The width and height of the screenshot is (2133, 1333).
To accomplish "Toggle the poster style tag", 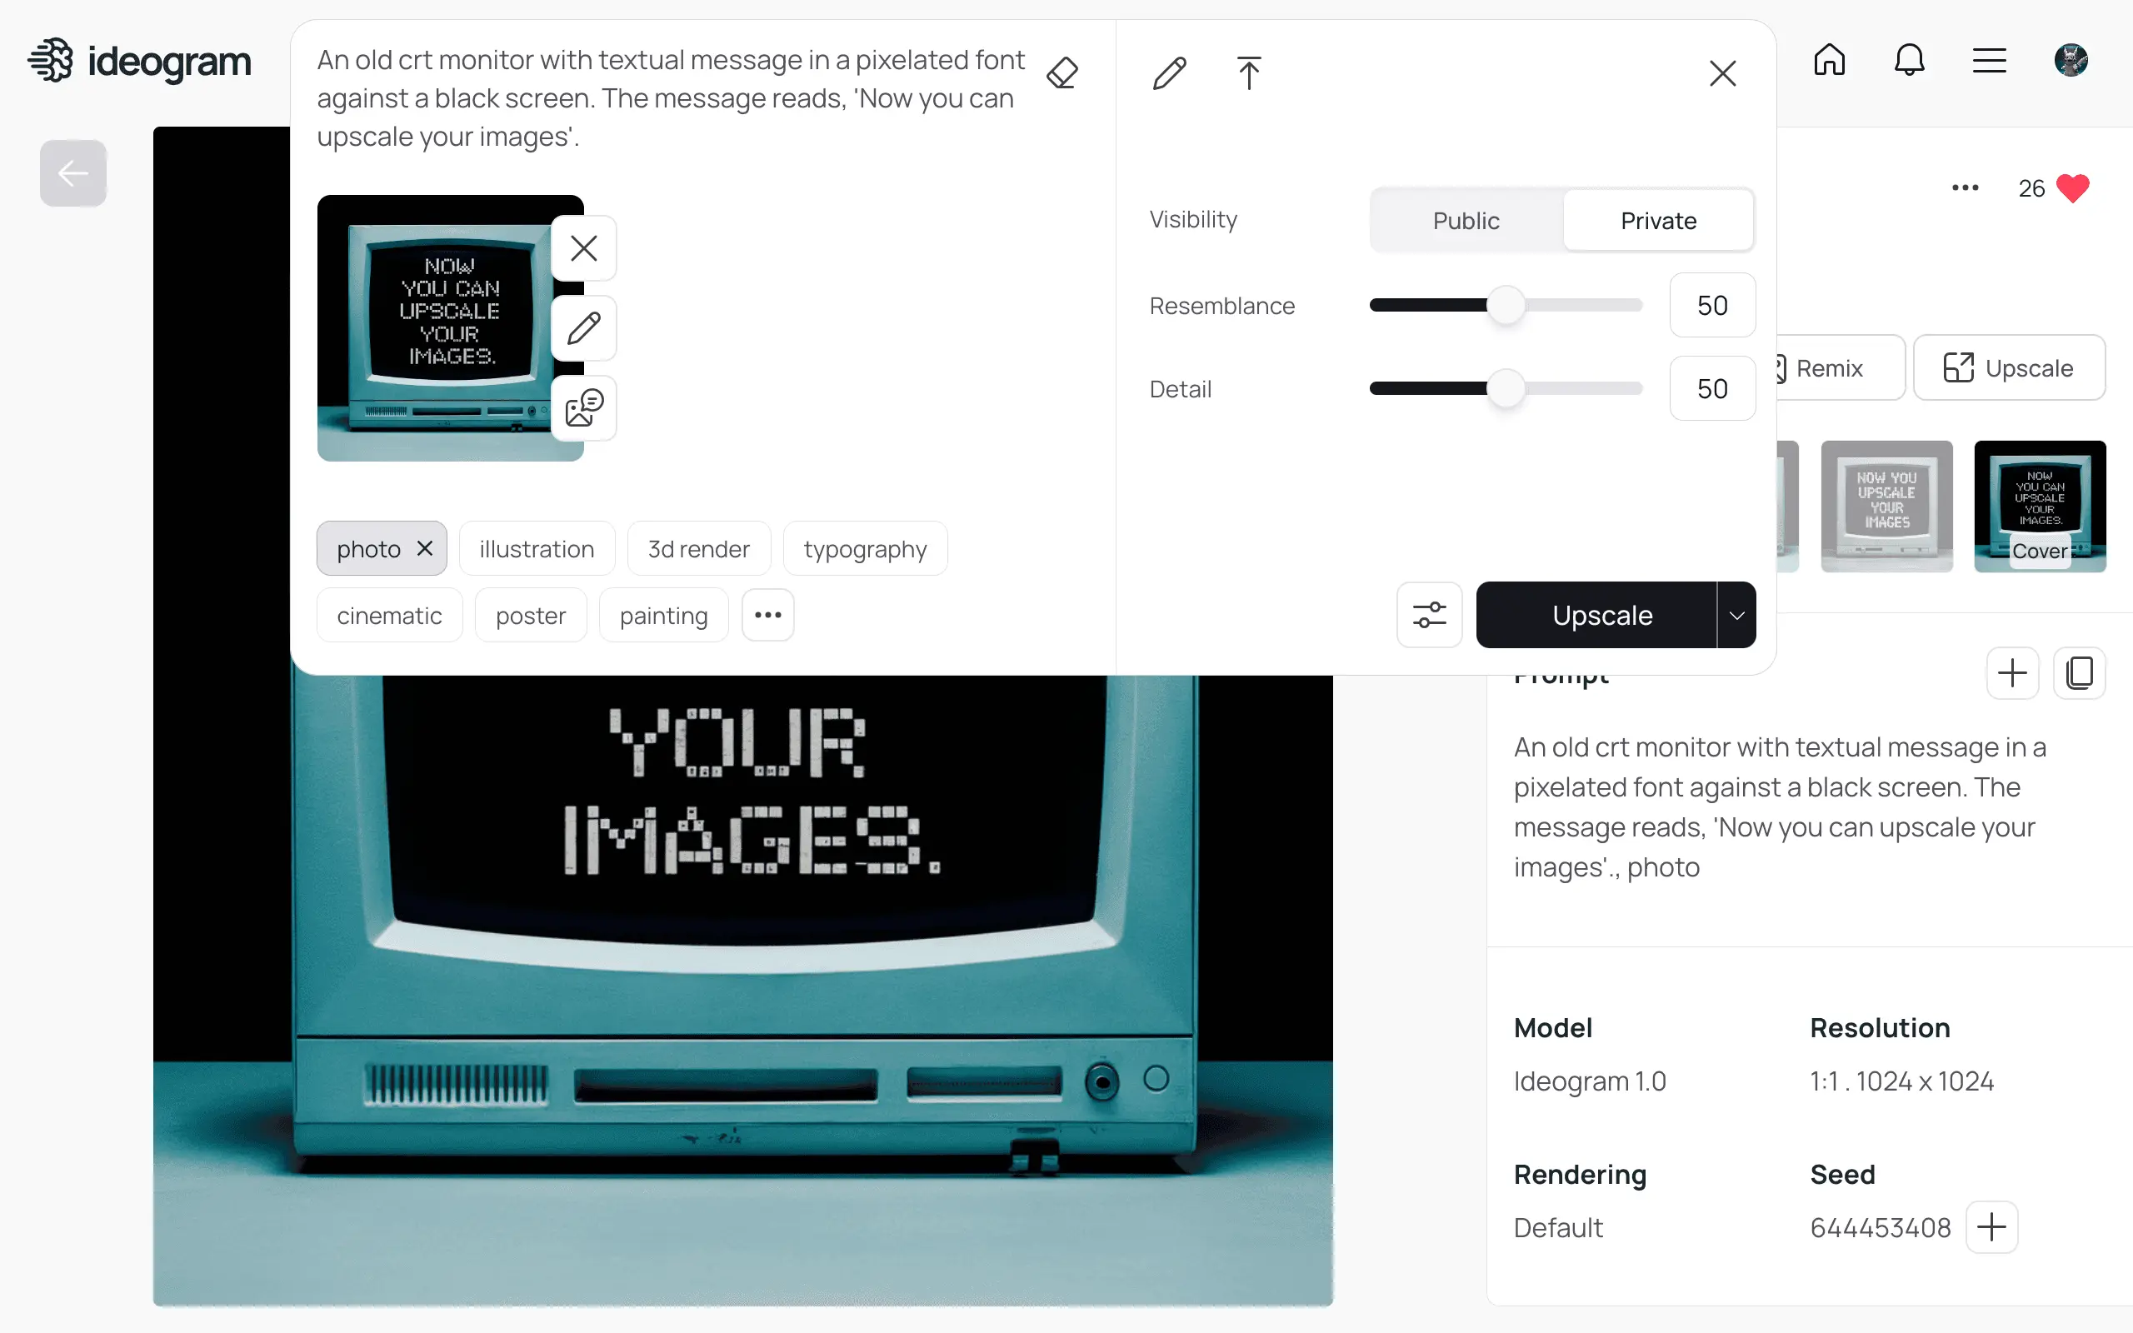I will click(531, 616).
